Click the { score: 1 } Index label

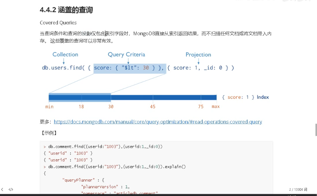pos(245,97)
